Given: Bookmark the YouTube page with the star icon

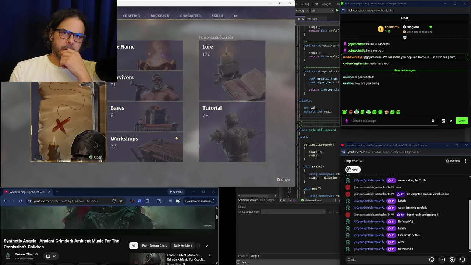Looking at the screenshot, I should [121, 201].
